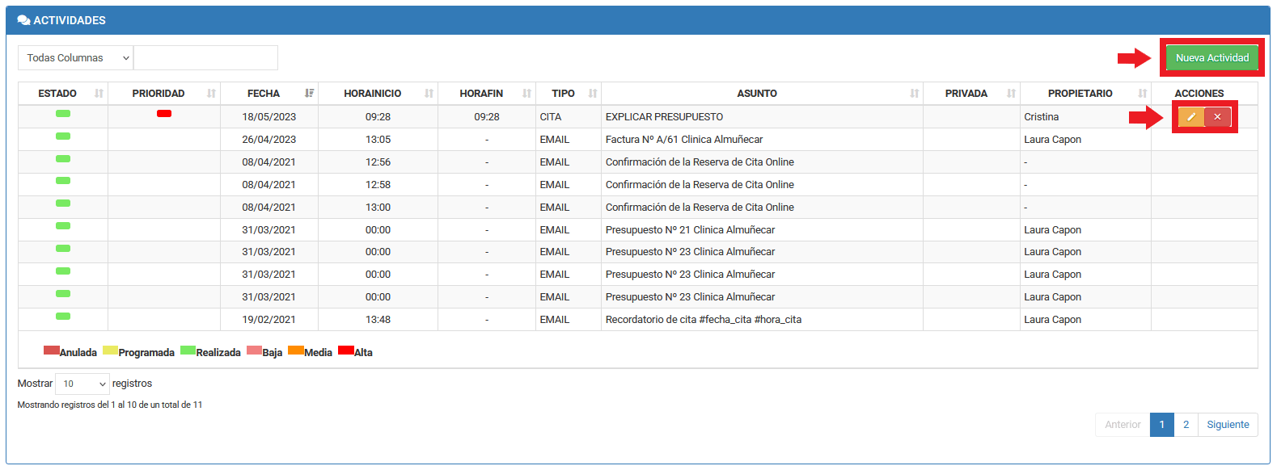Click the ACTIVIDADES panel header title
This screenshot has width=1277, height=470.
click(x=70, y=20)
